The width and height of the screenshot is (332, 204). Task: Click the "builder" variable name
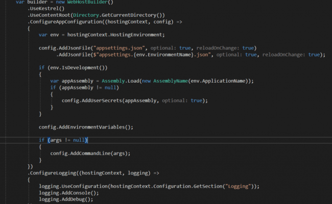37,2
